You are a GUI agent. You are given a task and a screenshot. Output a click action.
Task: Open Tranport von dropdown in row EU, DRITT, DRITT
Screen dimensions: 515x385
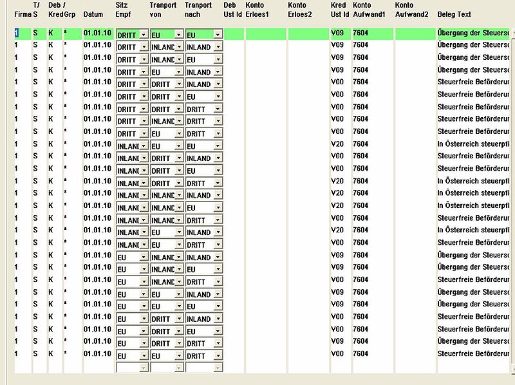pyautogui.click(x=179, y=343)
